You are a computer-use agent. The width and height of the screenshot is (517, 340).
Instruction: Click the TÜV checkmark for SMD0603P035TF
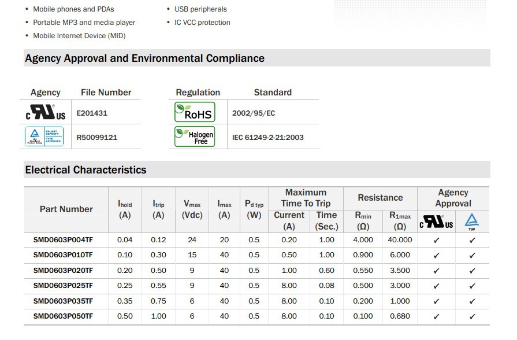click(472, 301)
